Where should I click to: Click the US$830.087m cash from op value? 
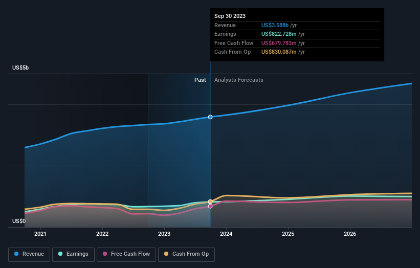pos(279,52)
